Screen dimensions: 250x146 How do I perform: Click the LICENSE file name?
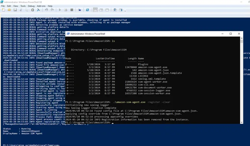(x=143, y=76)
